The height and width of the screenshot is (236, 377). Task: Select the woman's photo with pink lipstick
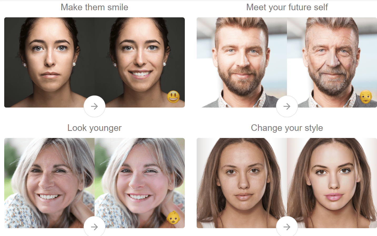point(332,183)
